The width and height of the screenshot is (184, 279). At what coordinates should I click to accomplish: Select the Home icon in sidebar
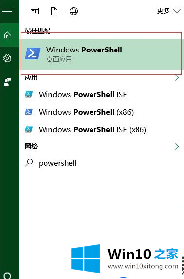pos(7,35)
